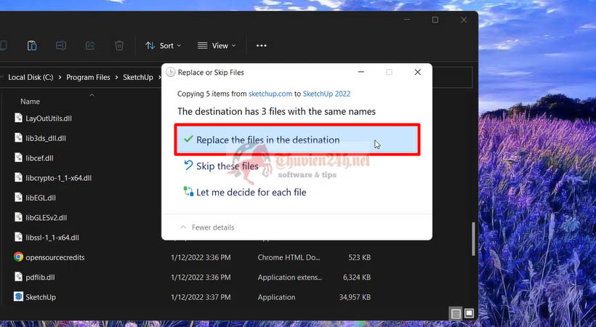This screenshot has height=327, width=596.
Task: Go to Program Files breadcrumb
Action: pos(88,77)
